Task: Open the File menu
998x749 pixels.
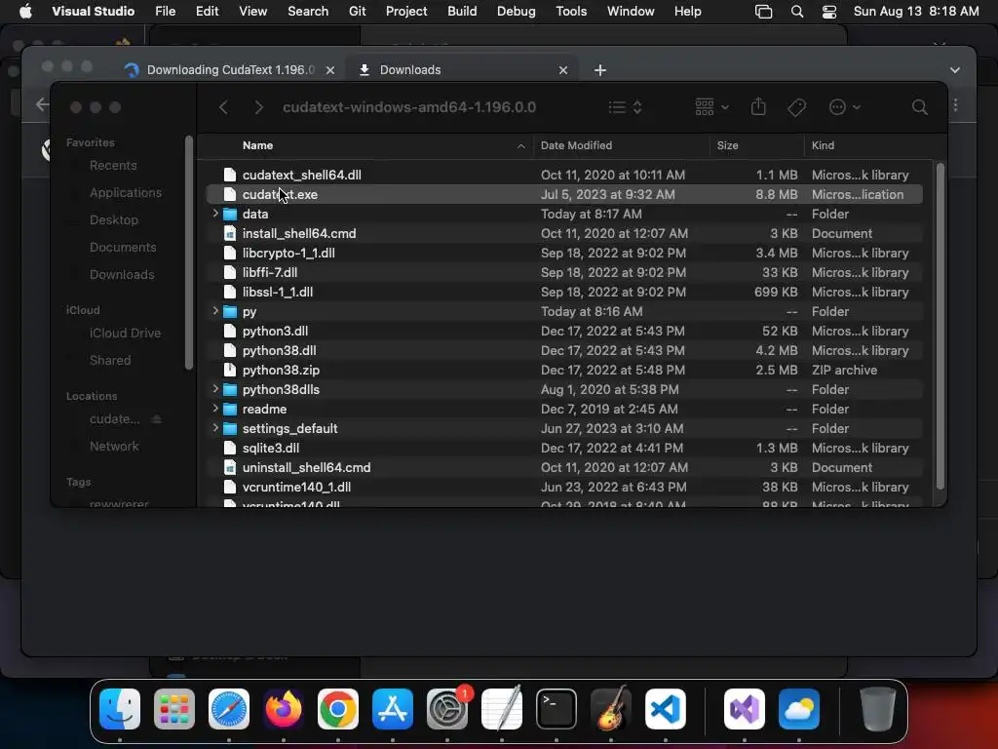Action: tap(165, 12)
